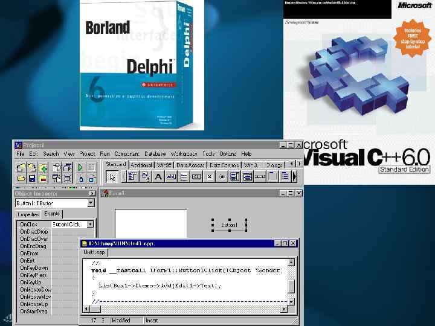
Task: Open the Help menu
Action: coord(246,153)
